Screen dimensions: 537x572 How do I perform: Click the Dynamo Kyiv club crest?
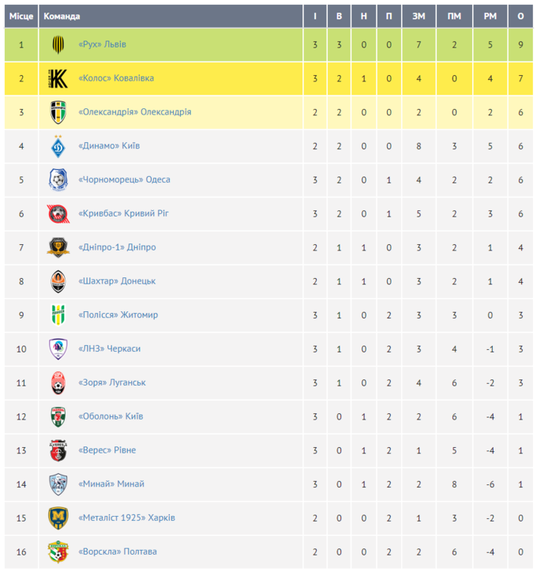(58, 146)
